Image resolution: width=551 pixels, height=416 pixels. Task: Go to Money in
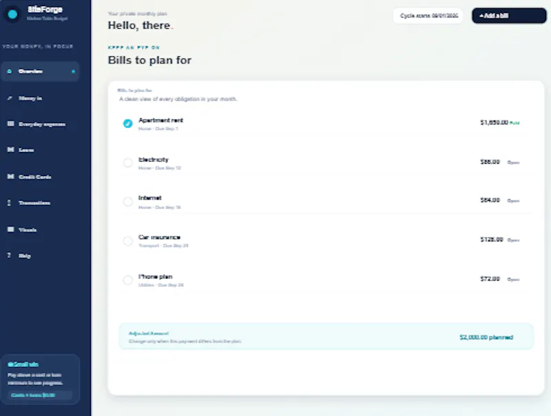click(x=30, y=98)
